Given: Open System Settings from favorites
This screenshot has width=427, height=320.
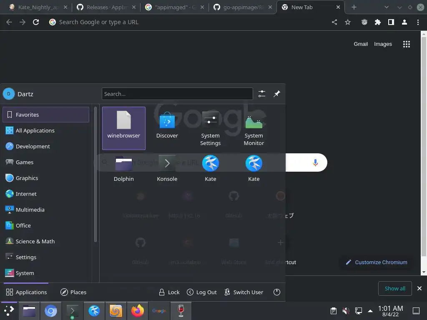Looking at the screenshot, I should 210,128.
